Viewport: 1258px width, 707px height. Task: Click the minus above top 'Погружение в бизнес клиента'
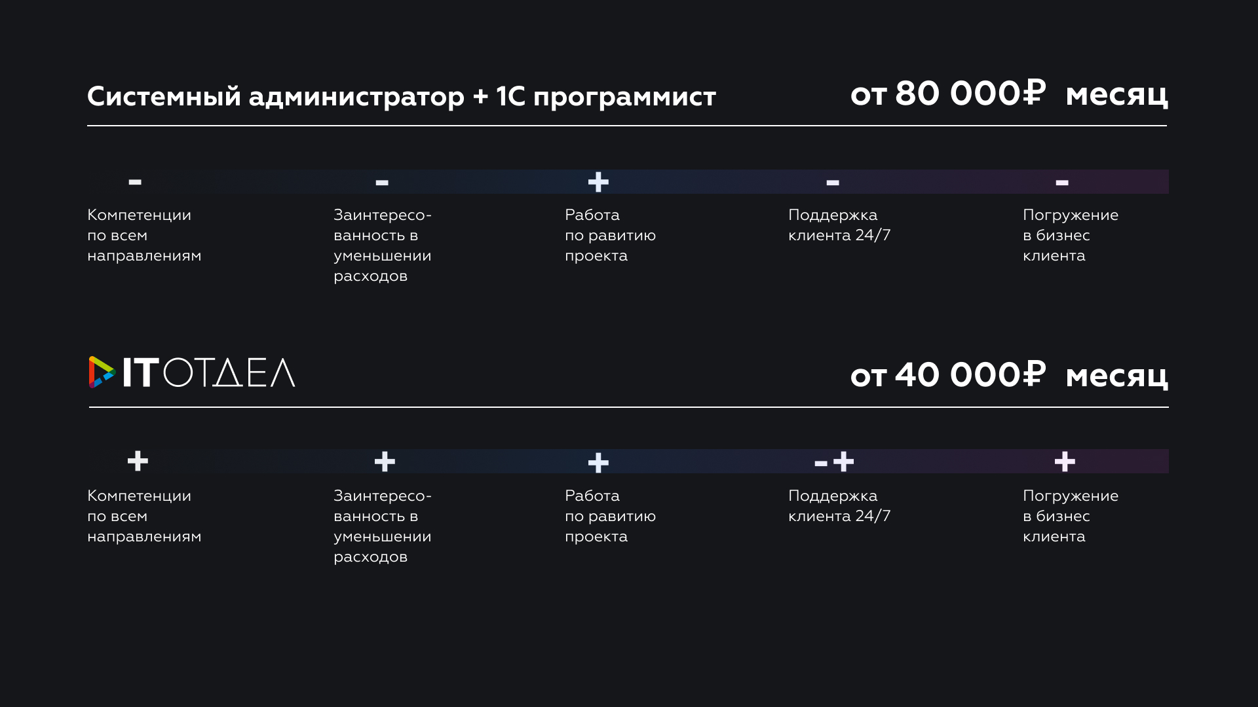coord(1062,183)
